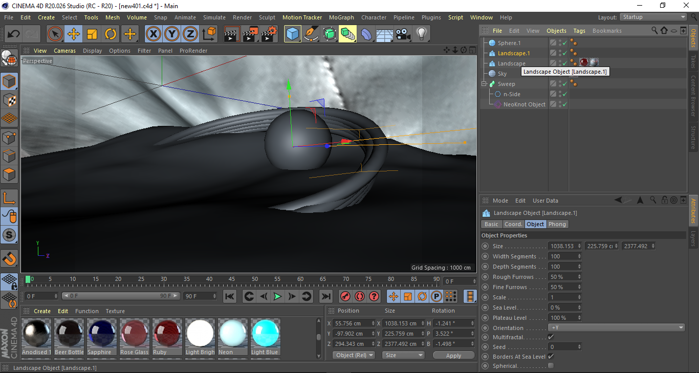
Task: Open viewport Cameras menu
Action: click(x=64, y=51)
